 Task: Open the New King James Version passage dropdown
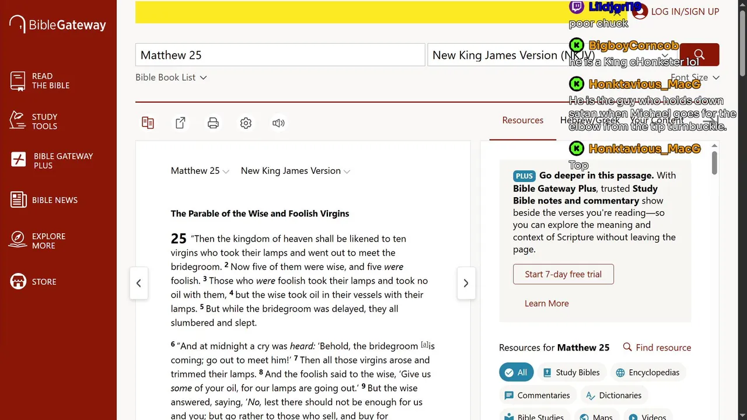pyautogui.click(x=295, y=171)
